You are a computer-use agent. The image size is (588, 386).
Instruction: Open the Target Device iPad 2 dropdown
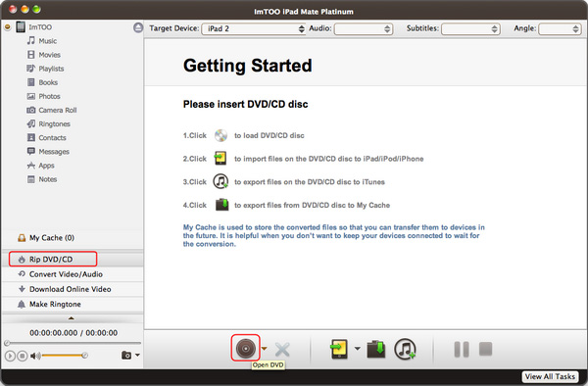[254, 28]
